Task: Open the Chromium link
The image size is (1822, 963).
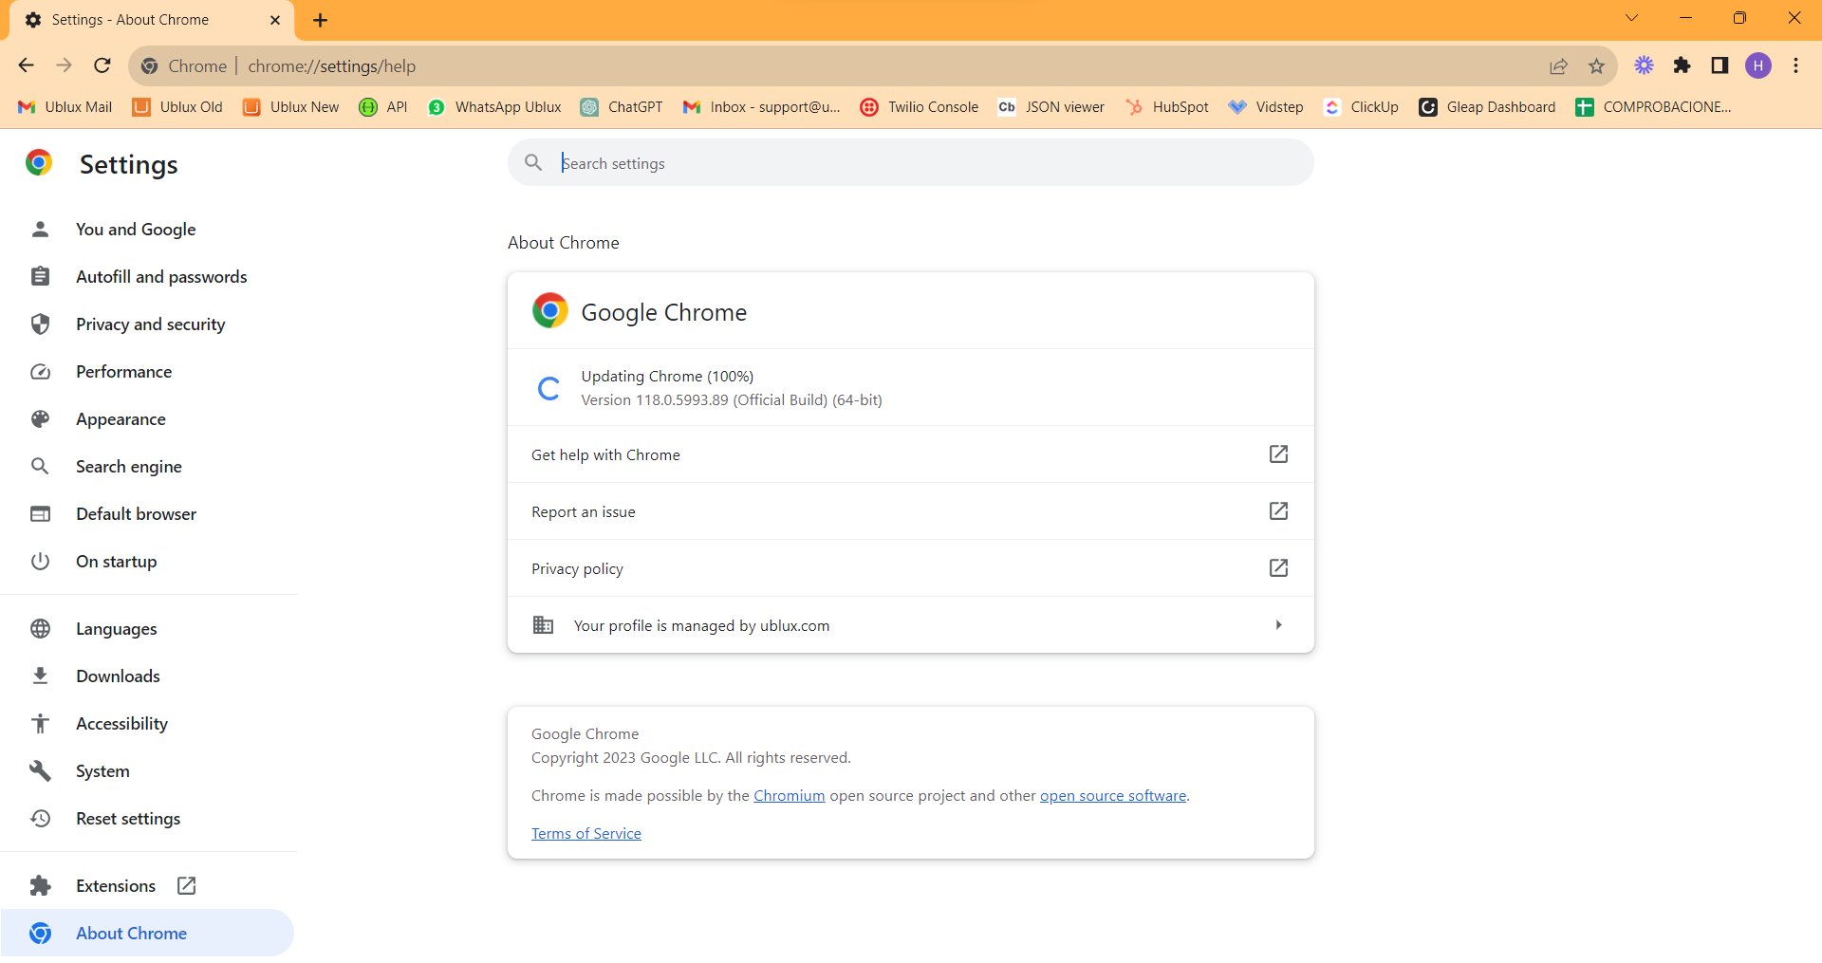Action: click(x=789, y=796)
